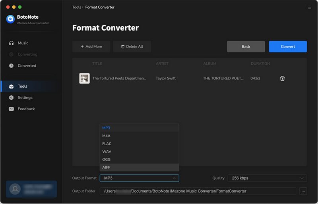This screenshot has width=318, height=204.
Task: Open the Converted clock icon
Action: (12, 65)
